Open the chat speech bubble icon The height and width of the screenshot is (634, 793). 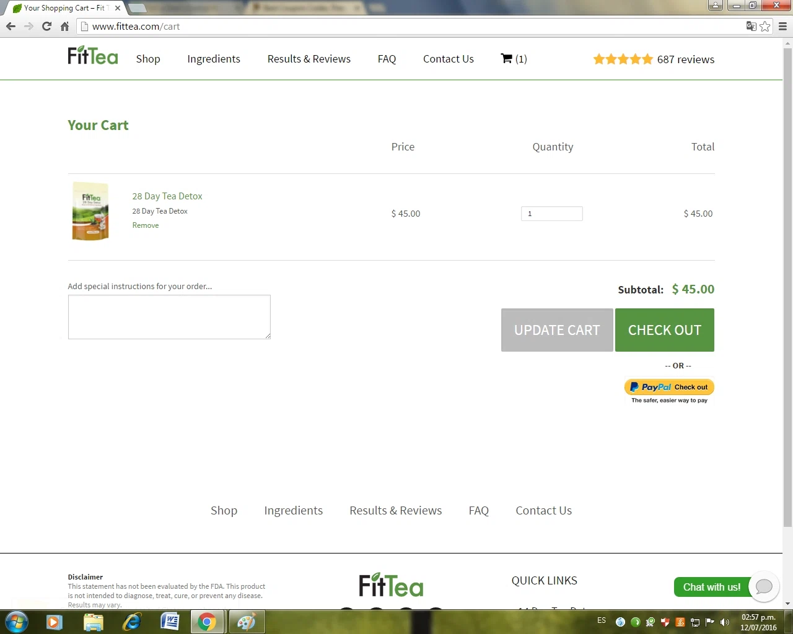click(x=764, y=586)
